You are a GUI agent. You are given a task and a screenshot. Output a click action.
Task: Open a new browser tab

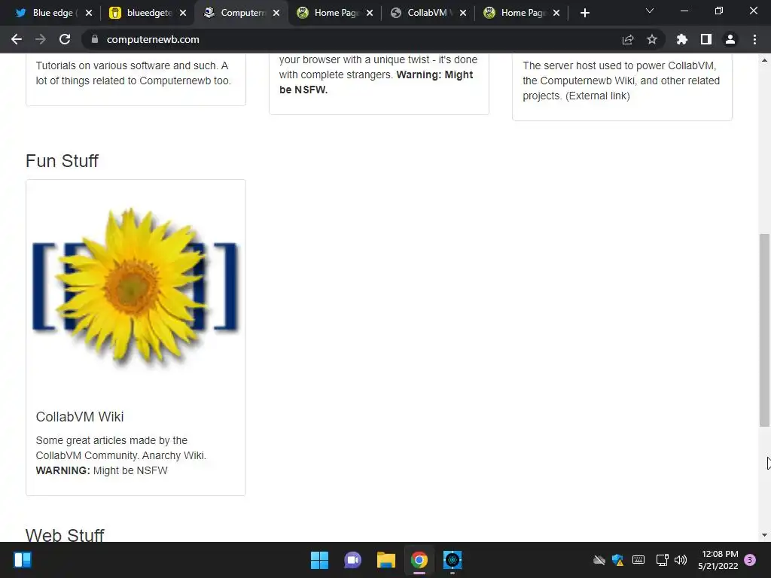click(584, 13)
